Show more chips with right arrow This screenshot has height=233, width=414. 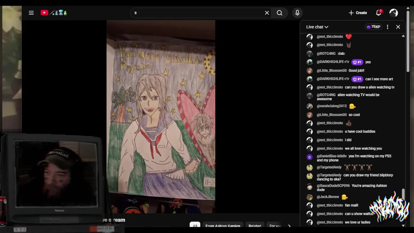[x=289, y=226]
